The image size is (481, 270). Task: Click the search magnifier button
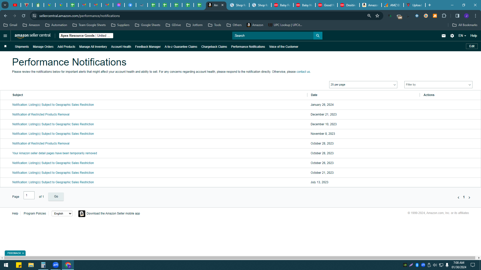coord(318,36)
